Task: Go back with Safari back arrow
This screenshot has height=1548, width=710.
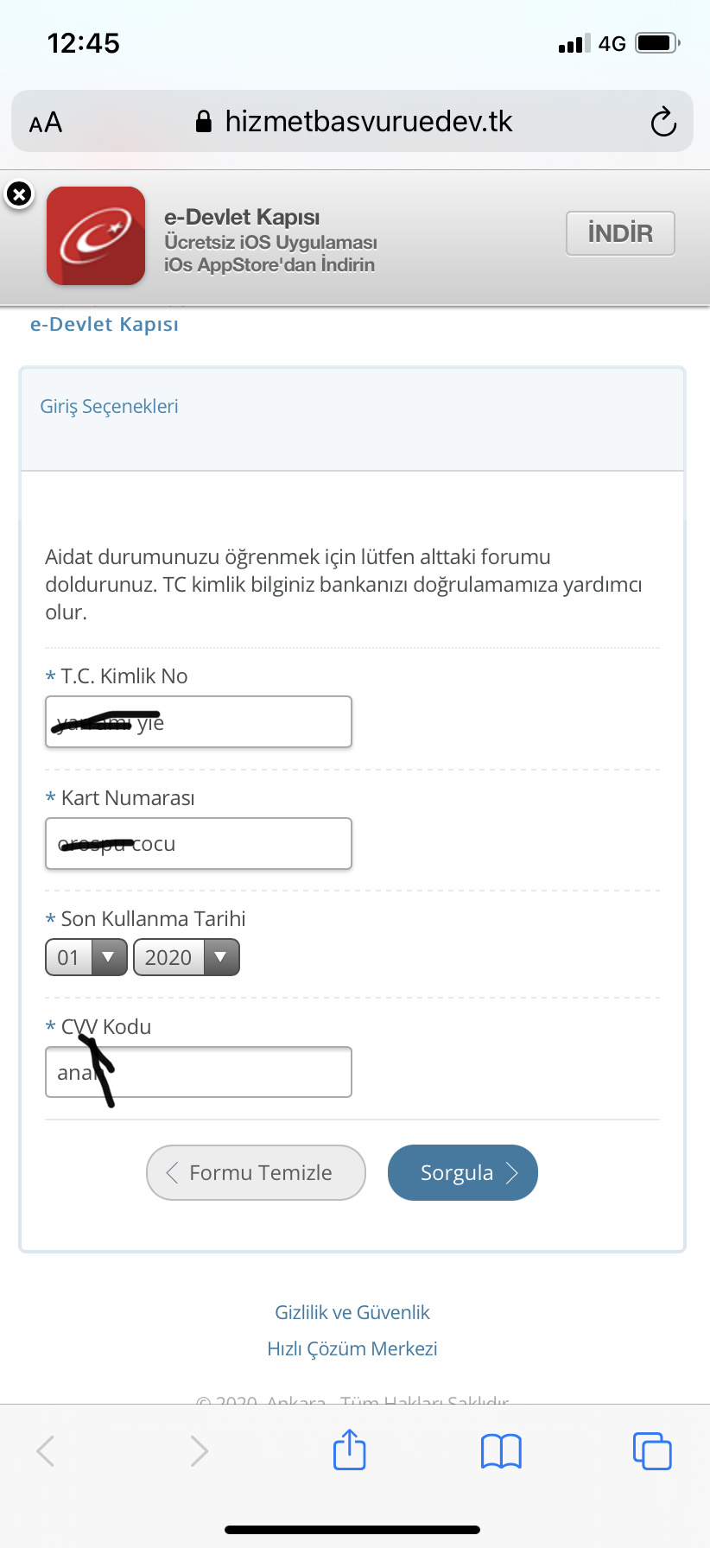Action: click(x=46, y=1451)
